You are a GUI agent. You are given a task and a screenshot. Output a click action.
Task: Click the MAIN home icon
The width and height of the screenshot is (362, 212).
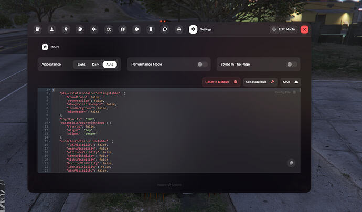pyautogui.click(x=45, y=47)
